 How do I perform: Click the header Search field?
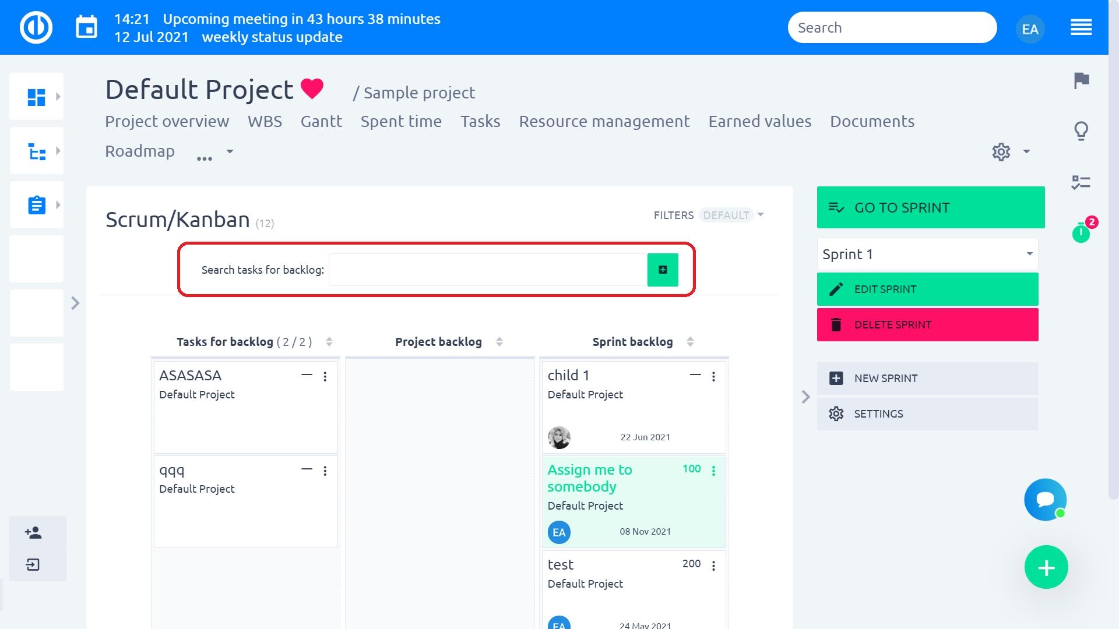pos(892,27)
